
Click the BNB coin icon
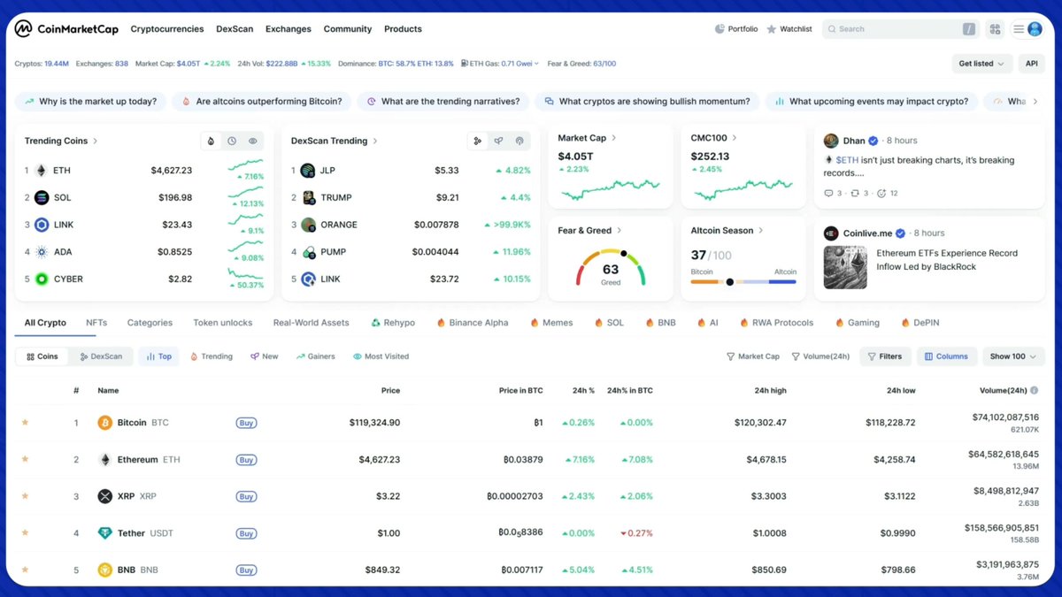click(105, 570)
